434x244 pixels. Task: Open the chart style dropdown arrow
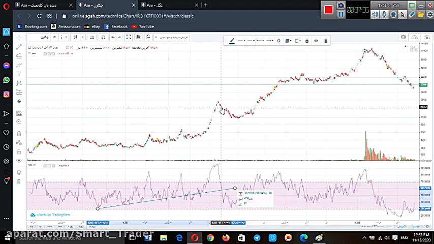pyautogui.click(x=83, y=37)
